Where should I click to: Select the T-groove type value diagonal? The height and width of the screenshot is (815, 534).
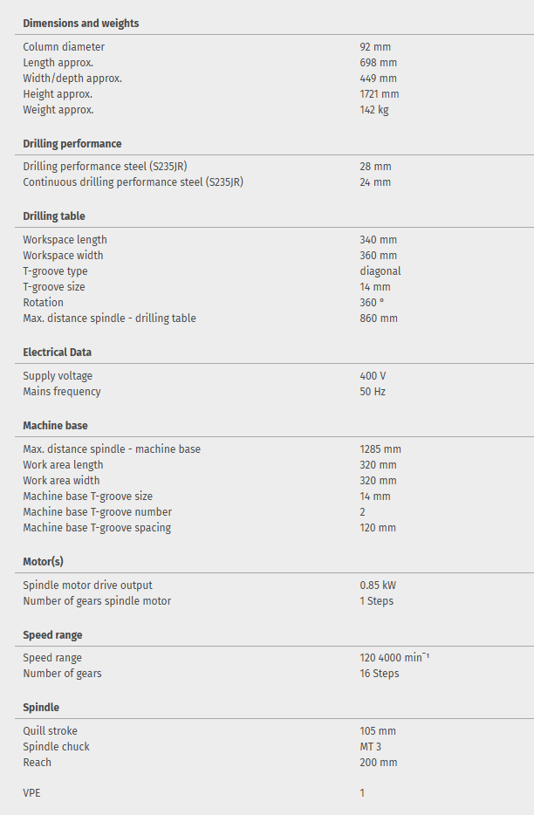[380, 271]
